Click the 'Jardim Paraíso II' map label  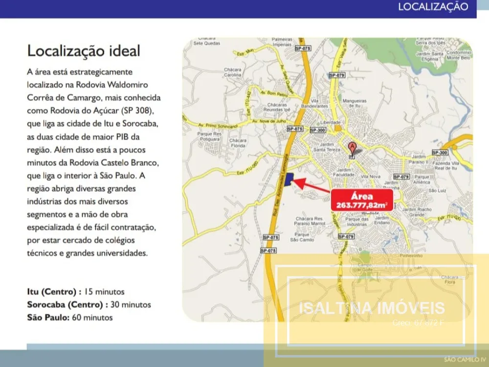click(418, 159)
